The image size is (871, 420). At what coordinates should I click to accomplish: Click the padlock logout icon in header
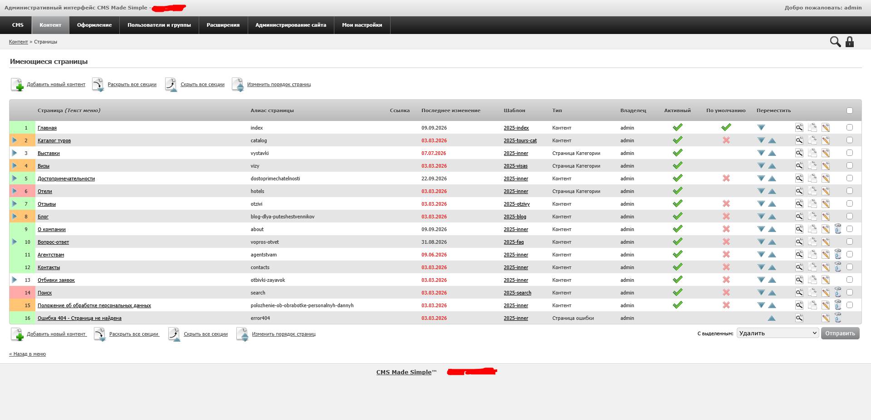click(850, 42)
